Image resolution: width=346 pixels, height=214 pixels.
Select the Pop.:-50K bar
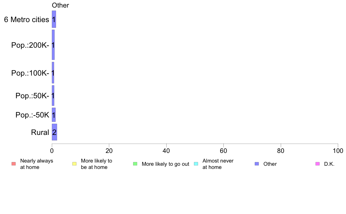(54, 115)
